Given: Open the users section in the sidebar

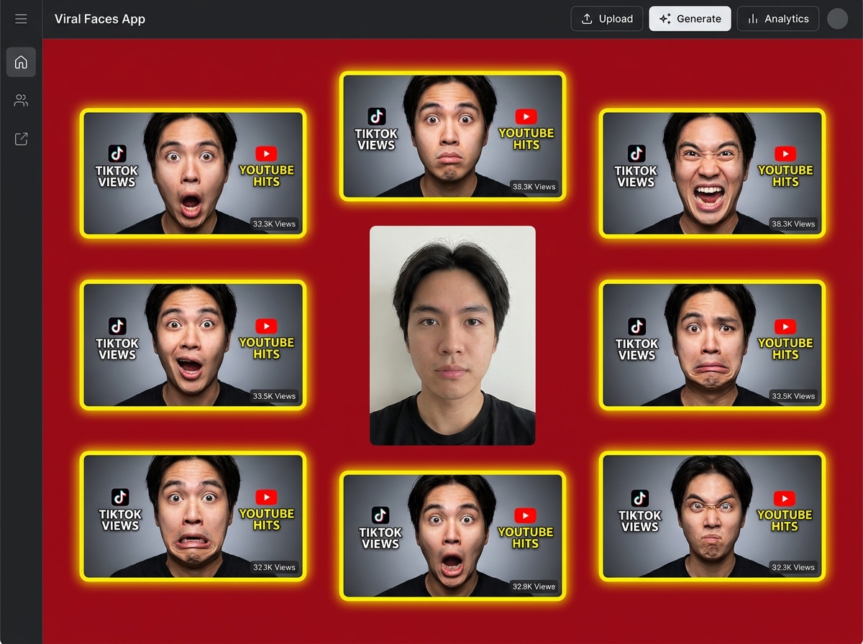Looking at the screenshot, I should (x=21, y=101).
